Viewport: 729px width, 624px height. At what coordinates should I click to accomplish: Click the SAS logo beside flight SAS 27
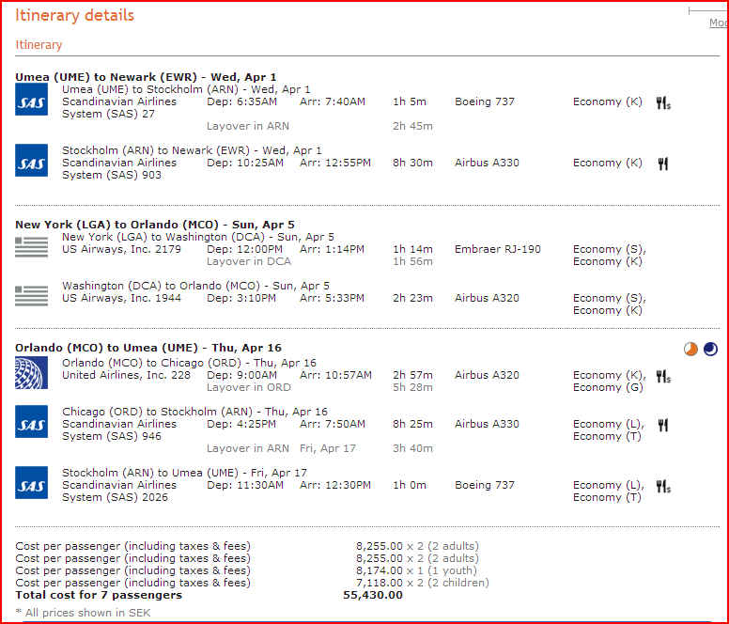click(x=31, y=100)
